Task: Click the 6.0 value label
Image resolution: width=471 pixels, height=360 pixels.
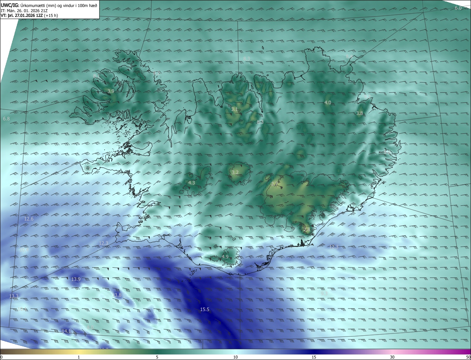Action: pos(458,8)
